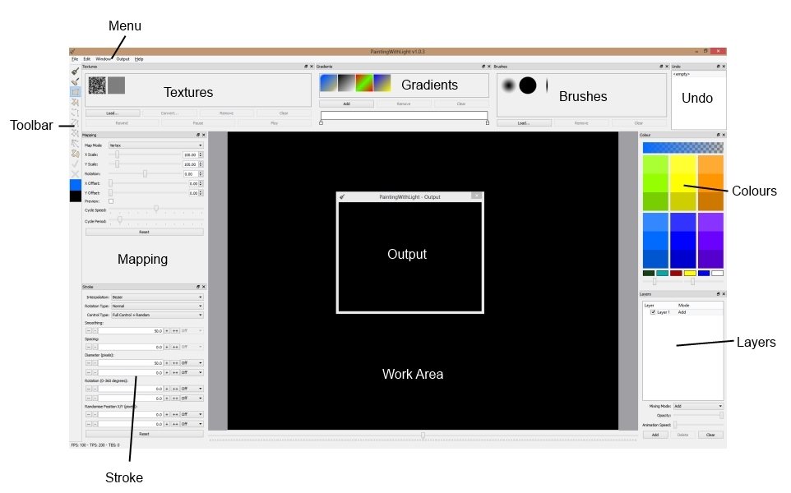The height and width of the screenshot is (493, 791).
Task: Close the Stroke panel
Action: pos(204,287)
